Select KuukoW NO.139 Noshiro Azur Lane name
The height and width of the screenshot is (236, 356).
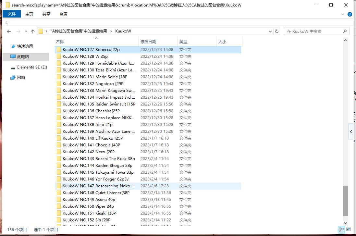coord(99,131)
